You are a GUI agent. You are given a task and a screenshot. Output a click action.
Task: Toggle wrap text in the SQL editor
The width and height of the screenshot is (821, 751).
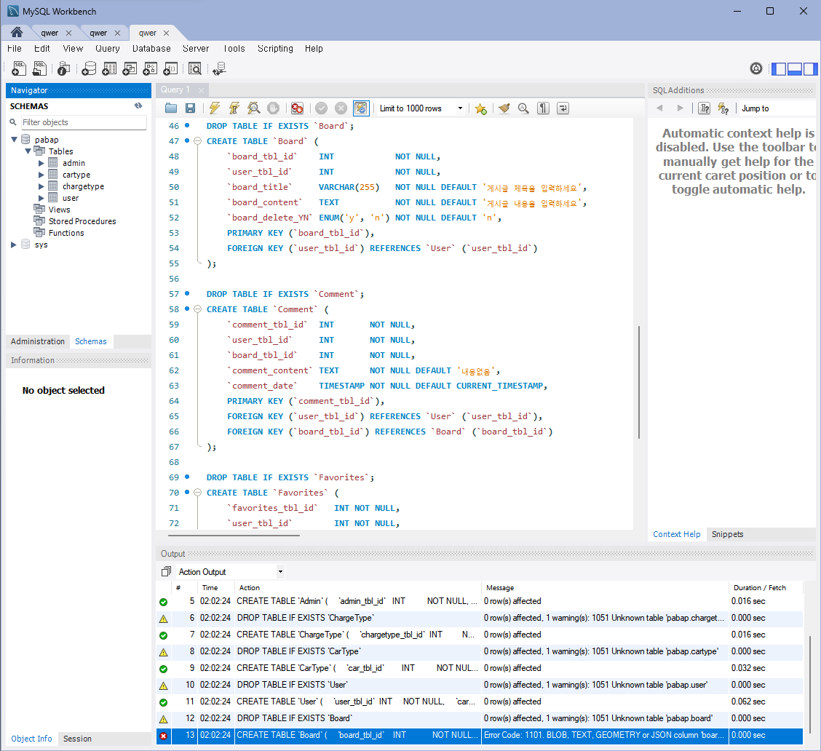(562, 108)
